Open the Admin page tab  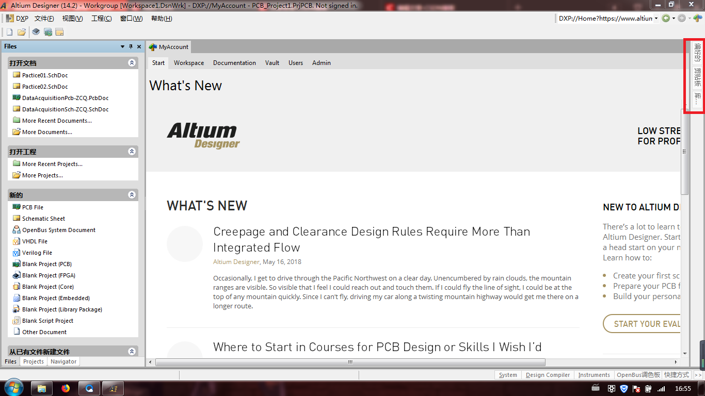(x=322, y=63)
